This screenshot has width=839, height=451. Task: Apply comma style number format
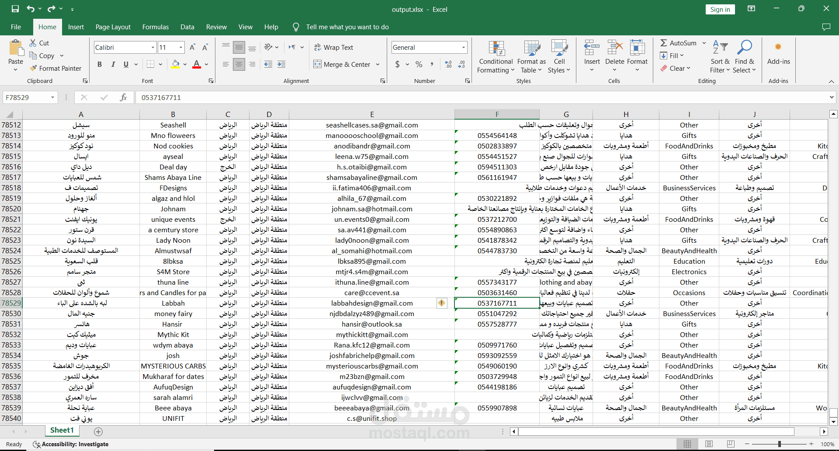click(x=432, y=64)
